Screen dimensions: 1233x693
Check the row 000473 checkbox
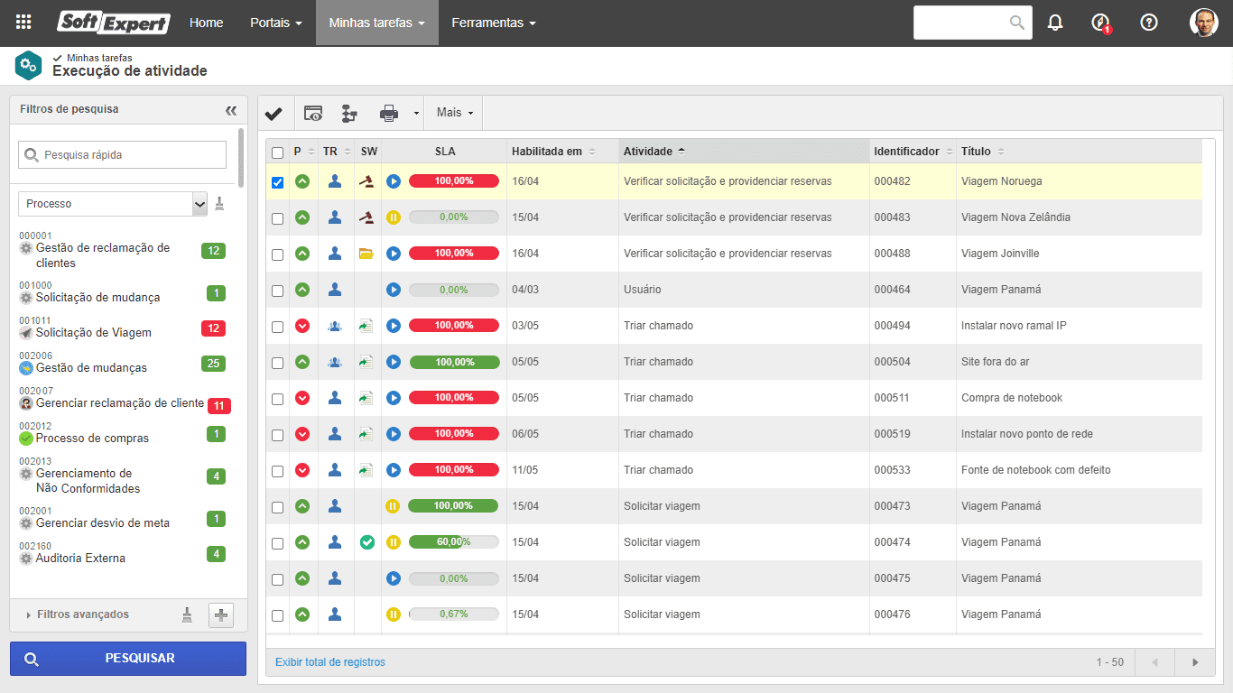[277, 507]
